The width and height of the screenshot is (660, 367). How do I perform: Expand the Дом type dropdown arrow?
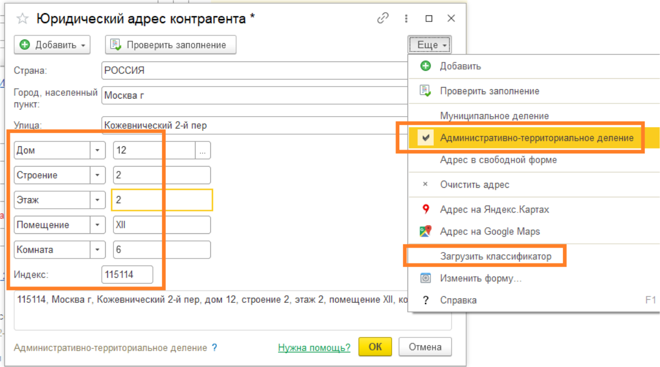pyautogui.click(x=97, y=150)
